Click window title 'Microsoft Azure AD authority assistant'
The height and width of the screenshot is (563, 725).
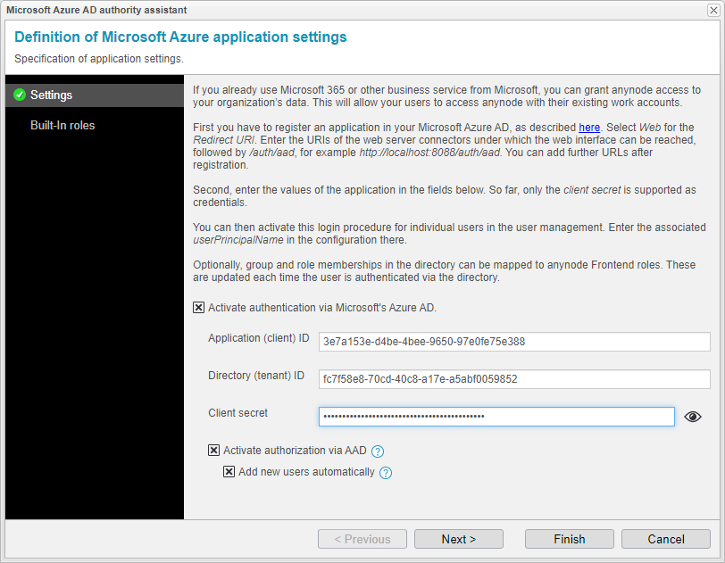[x=96, y=10]
